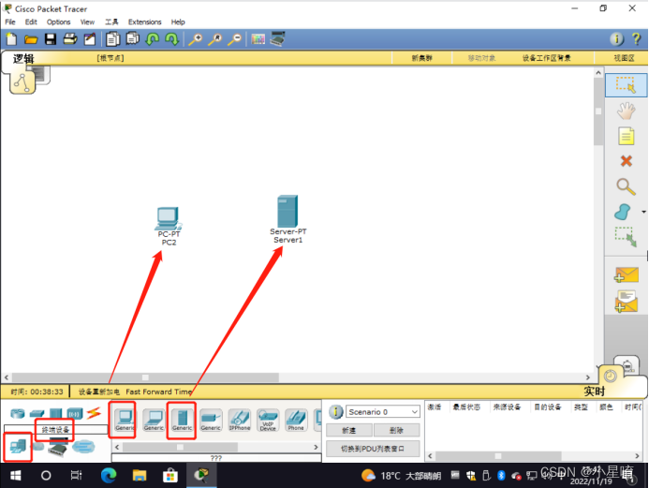
Task: Switch to the 实时 realtime tab
Action: (594, 392)
